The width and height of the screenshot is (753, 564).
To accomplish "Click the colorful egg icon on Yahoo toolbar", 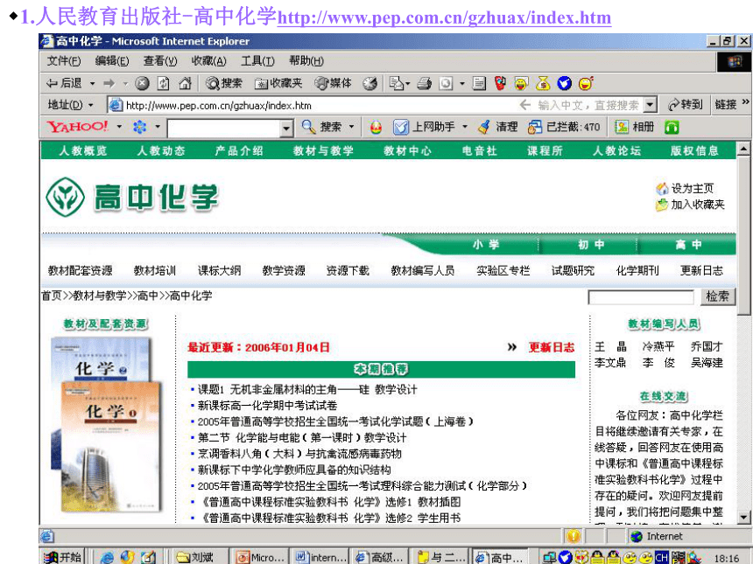I will tap(376, 127).
